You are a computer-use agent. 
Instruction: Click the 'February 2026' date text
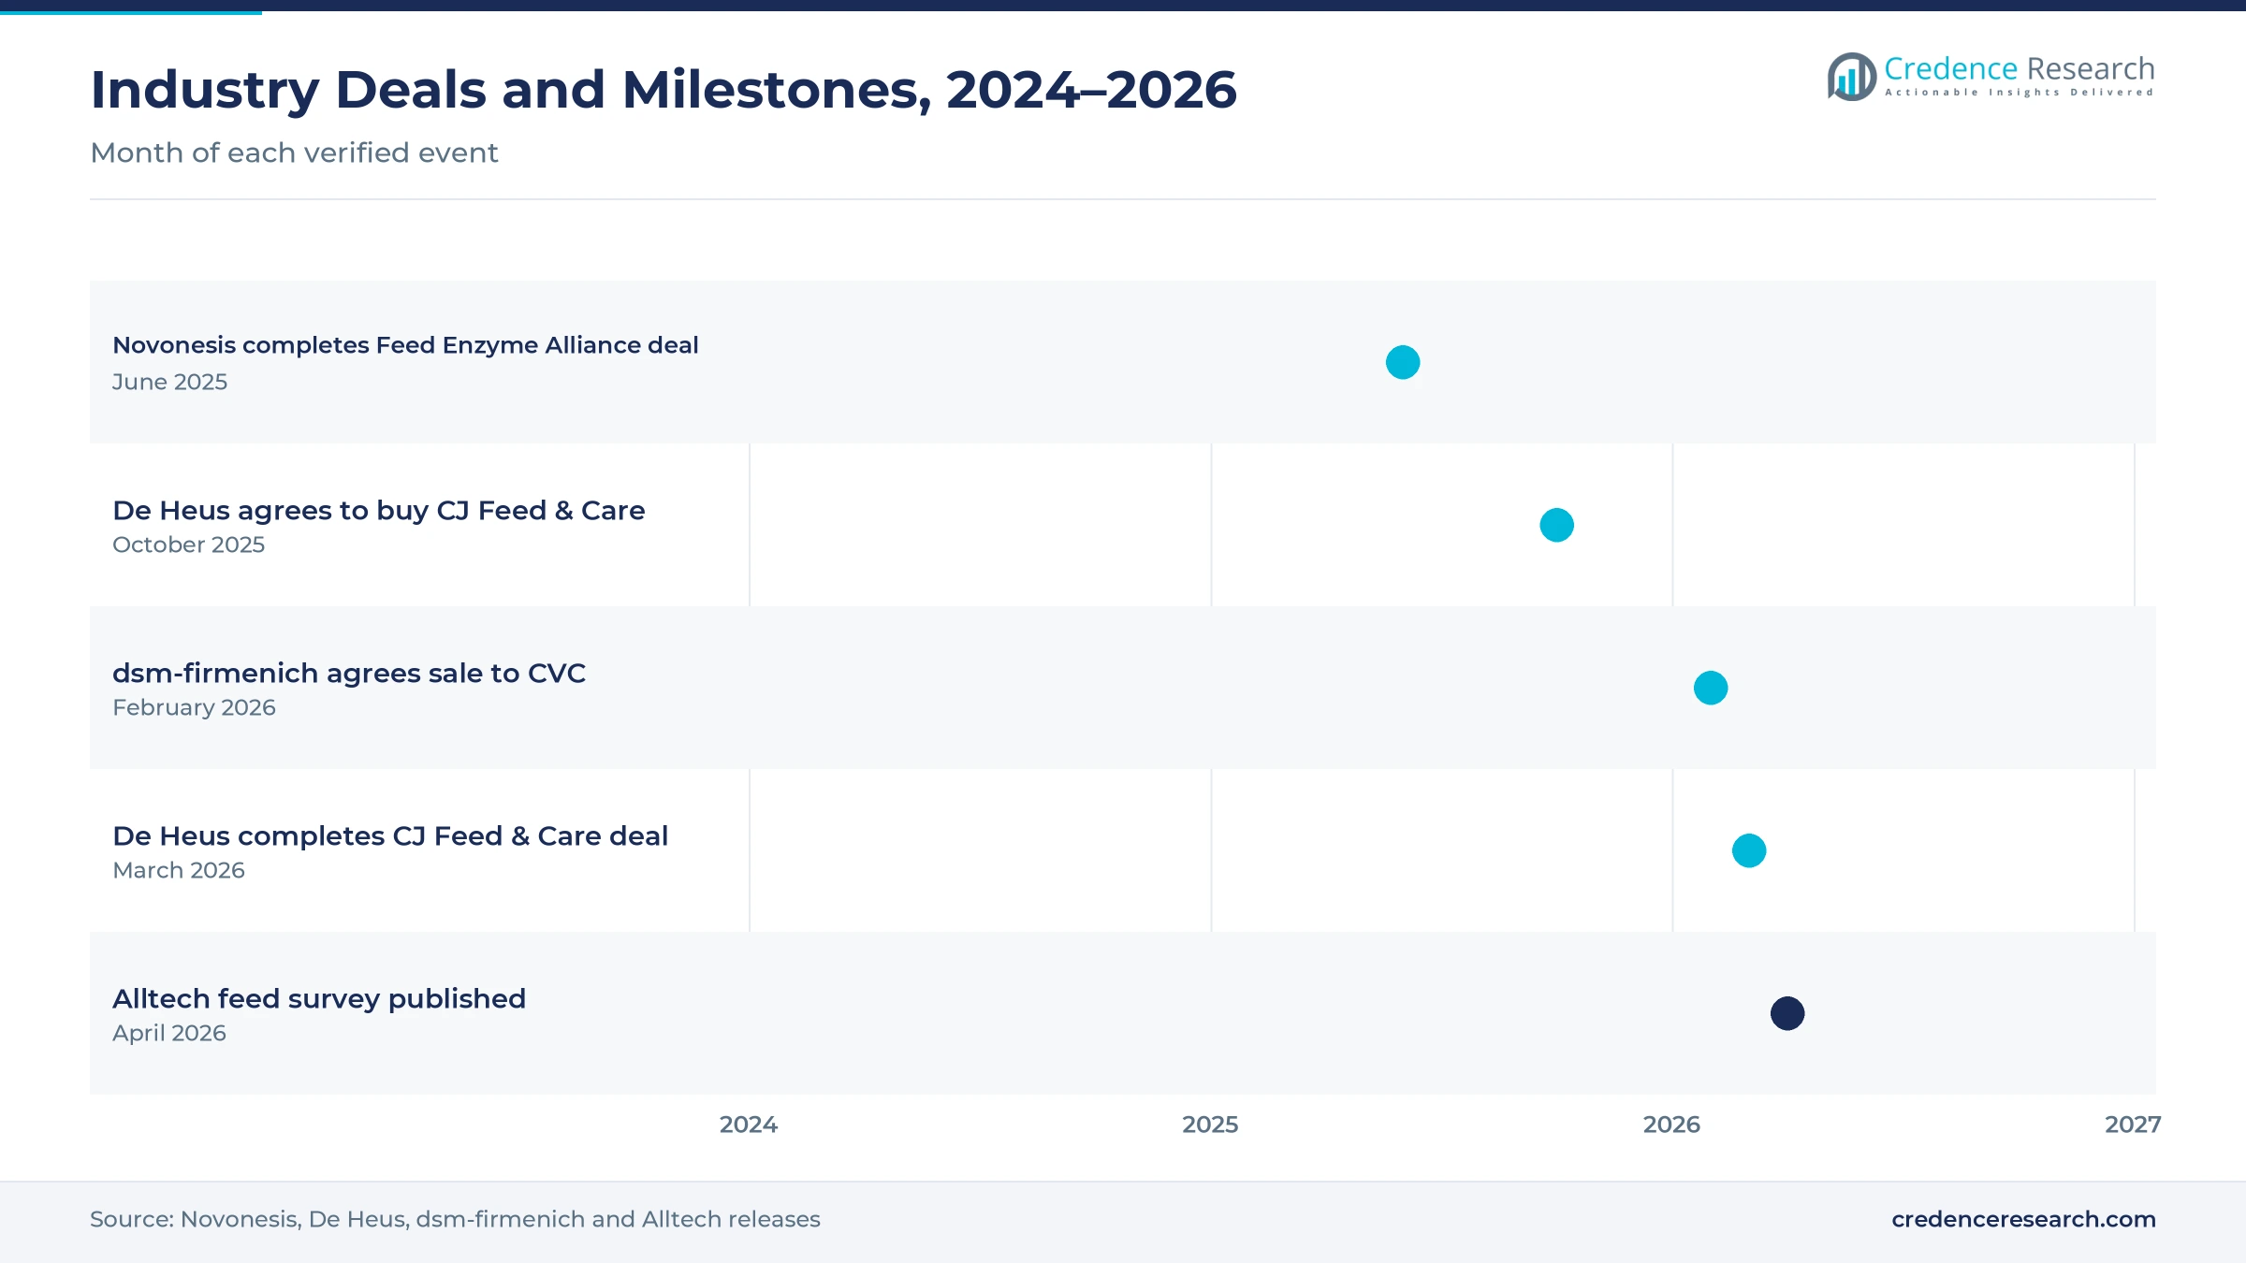click(194, 707)
